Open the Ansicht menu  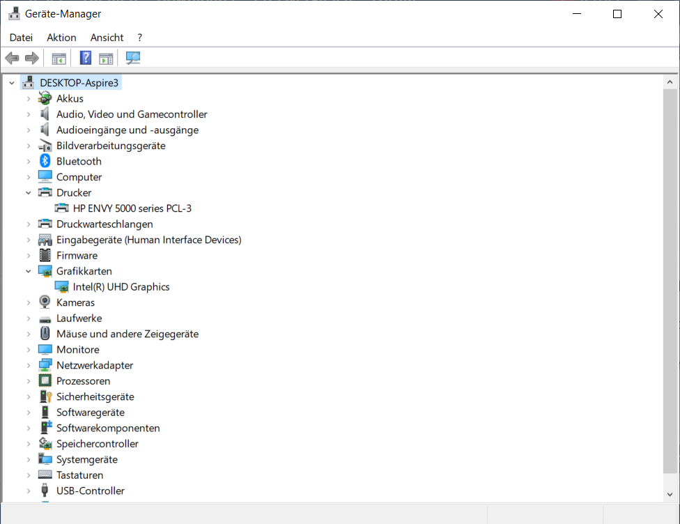(x=107, y=38)
